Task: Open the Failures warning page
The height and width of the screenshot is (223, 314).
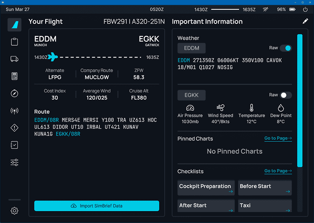Action: (14, 128)
